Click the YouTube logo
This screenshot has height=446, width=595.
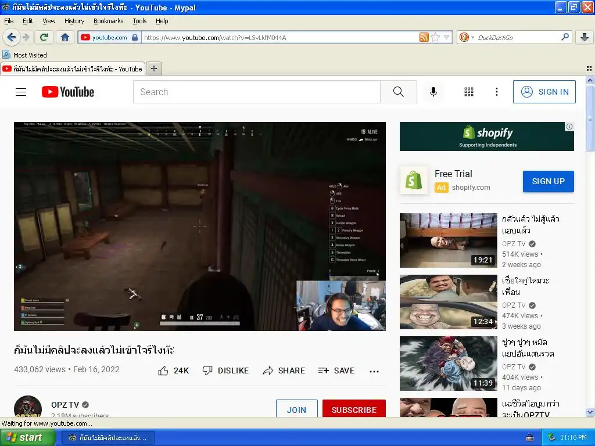pos(68,92)
